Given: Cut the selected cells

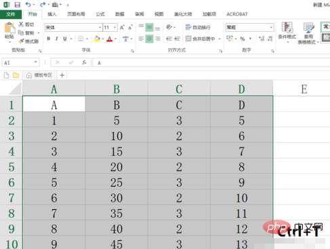Looking at the screenshot, I should click(x=26, y=24).
